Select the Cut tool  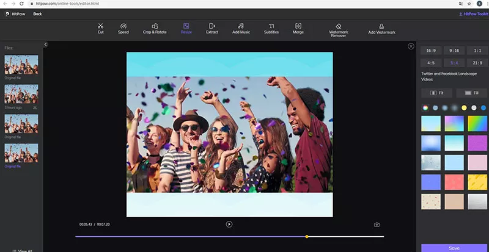(100, 28)
